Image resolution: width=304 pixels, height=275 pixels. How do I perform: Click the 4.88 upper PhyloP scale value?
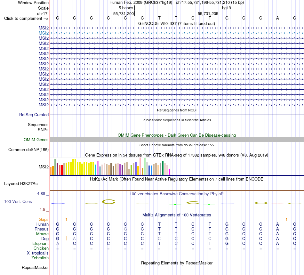pos(41,194)
